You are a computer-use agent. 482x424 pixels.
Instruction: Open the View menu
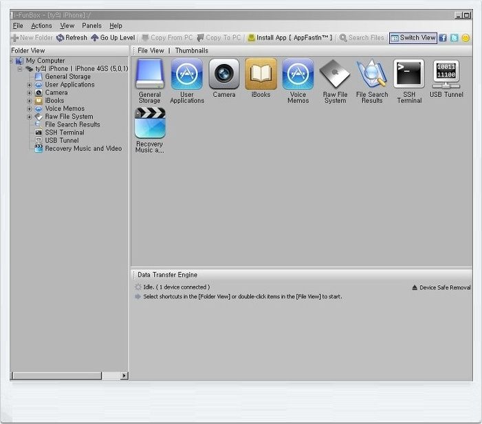[x=67, y=25]
